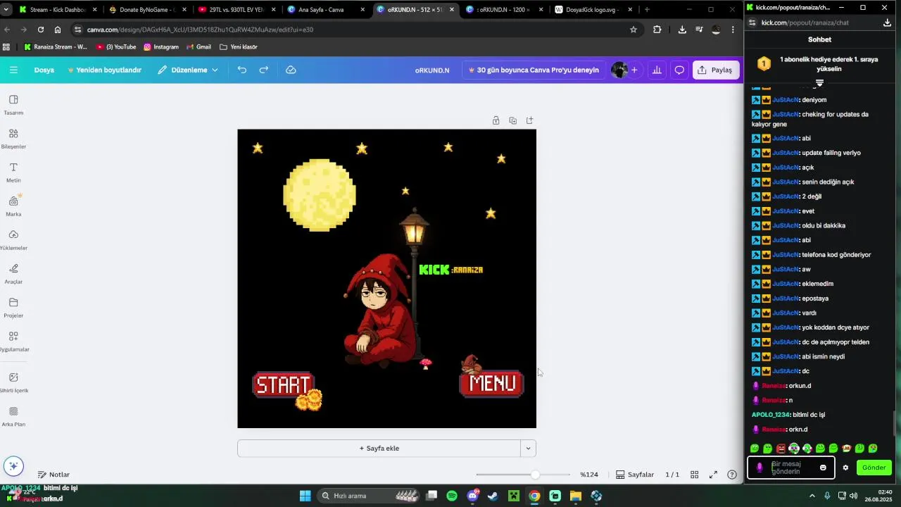This screenshot has width=901, height=507.
Task: Open the Chrome tab search dropdown
Action: pos(6,10)
